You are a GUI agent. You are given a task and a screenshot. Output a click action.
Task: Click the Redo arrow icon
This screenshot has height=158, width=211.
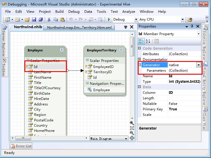point(81,20)
